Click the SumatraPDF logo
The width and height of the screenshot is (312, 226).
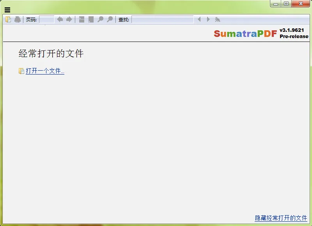pos(246,34)
